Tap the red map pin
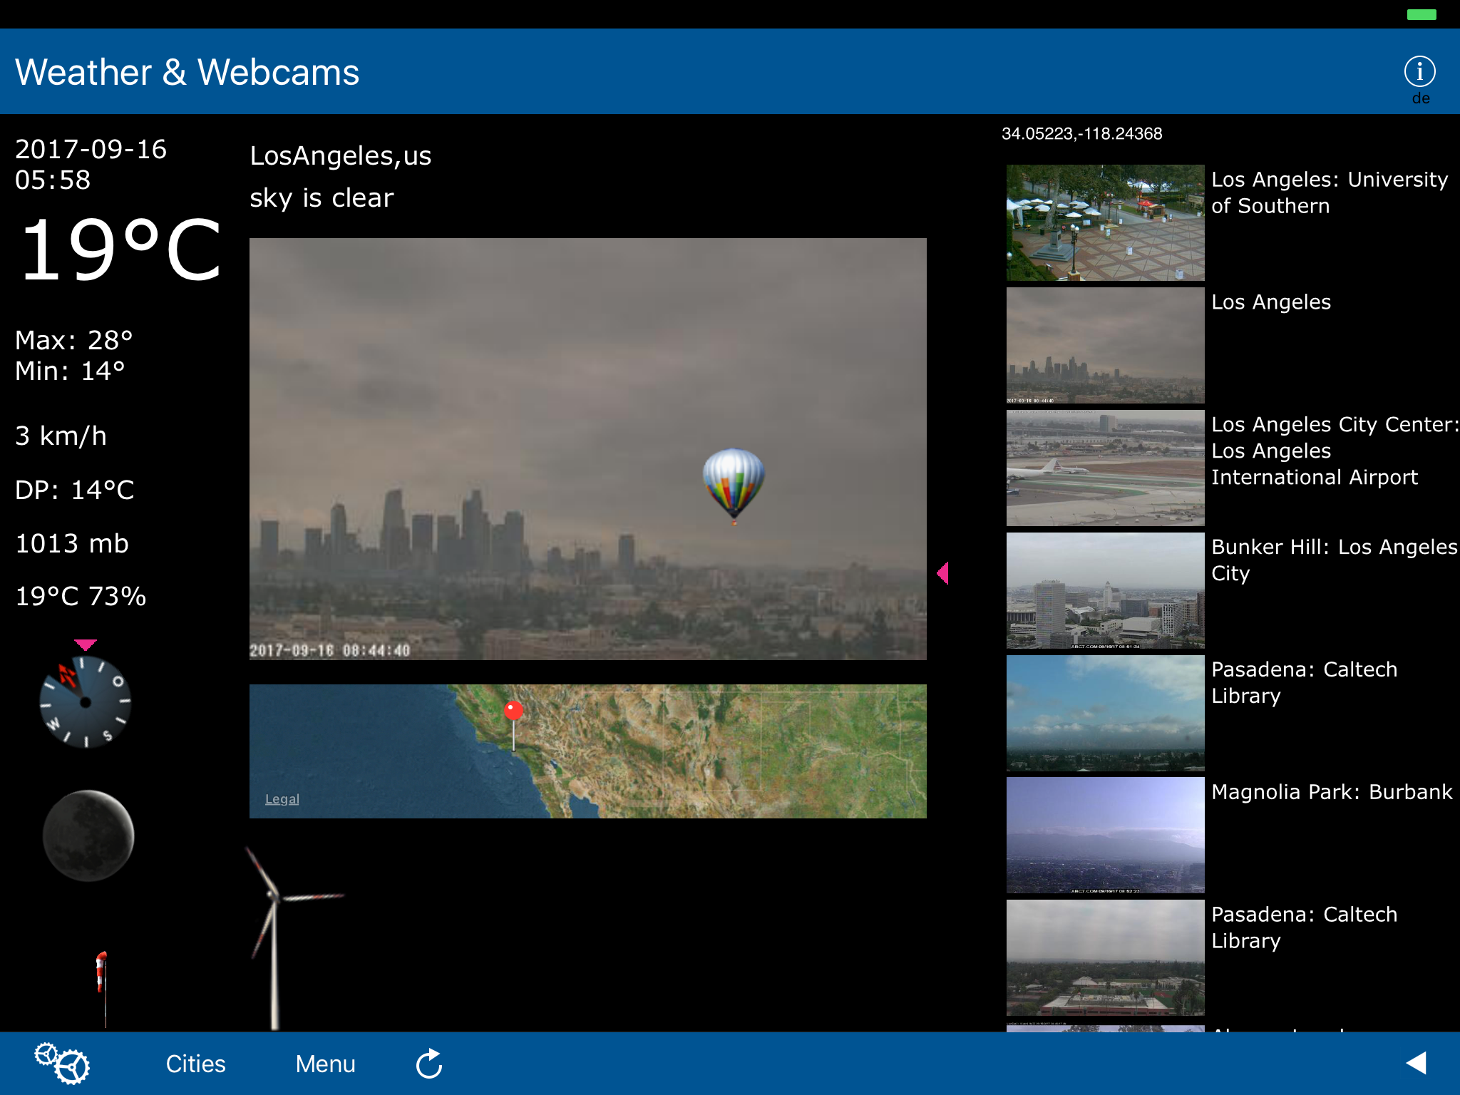Viewport: 1460px width, 1095px height. [513, 711]
